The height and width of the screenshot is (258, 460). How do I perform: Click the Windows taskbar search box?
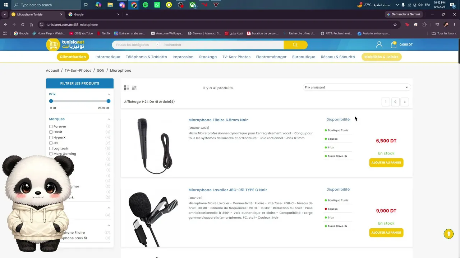[46, 5]
